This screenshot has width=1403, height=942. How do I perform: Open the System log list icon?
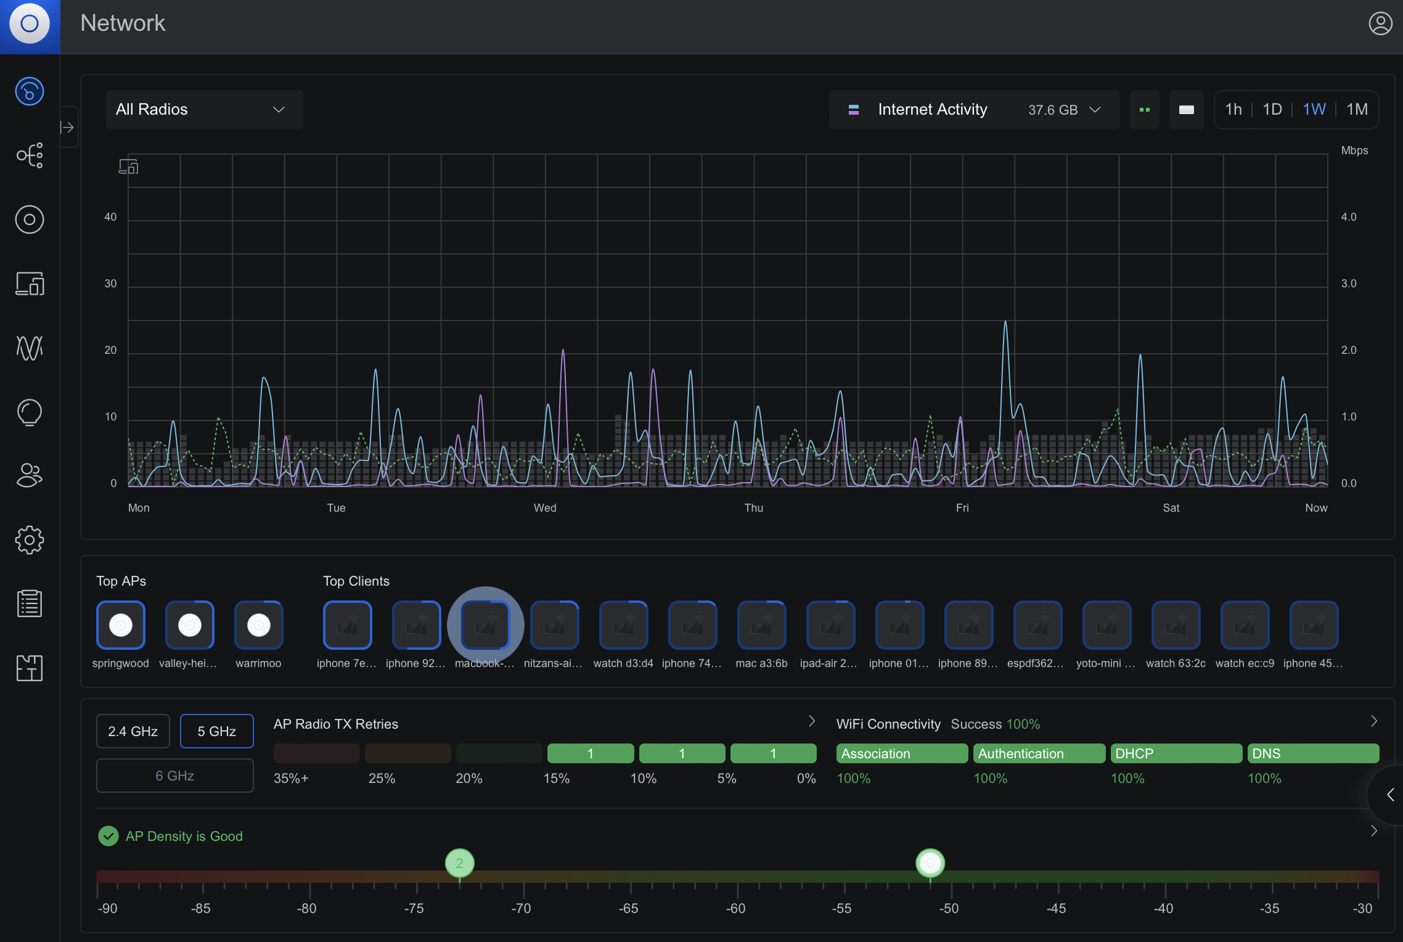click(30, 604)
